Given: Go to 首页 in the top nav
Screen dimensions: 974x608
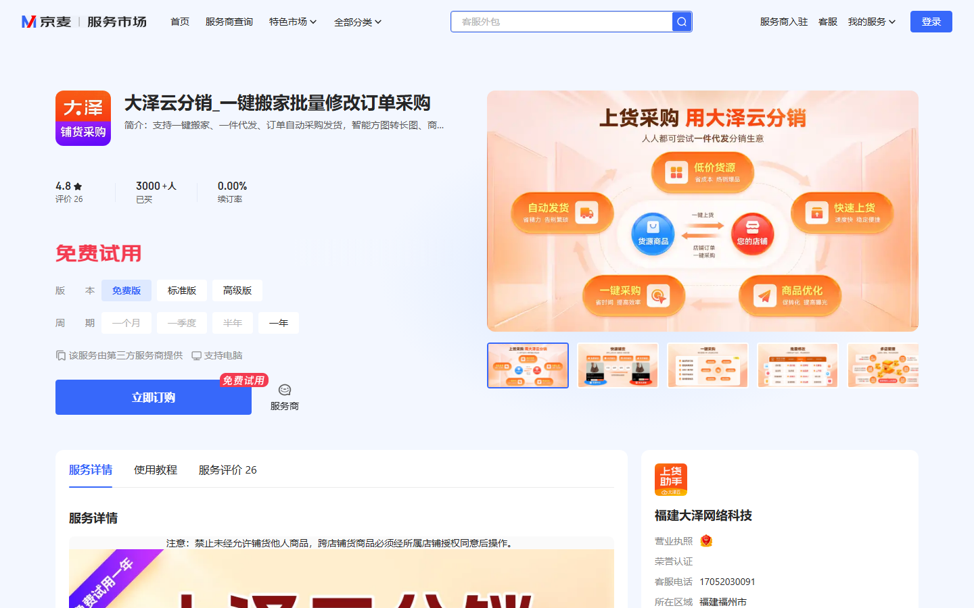Looking at the screenshot, I should click(180, 22).
